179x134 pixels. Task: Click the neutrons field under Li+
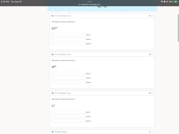[x=69, y=116]
